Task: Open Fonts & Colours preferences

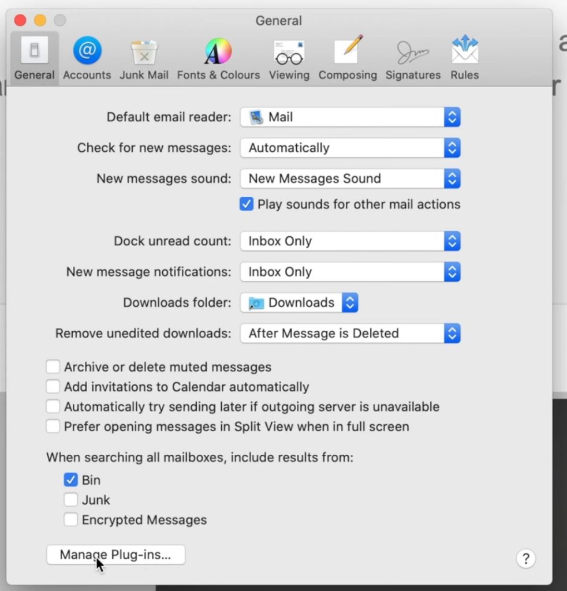Action: 218,58
